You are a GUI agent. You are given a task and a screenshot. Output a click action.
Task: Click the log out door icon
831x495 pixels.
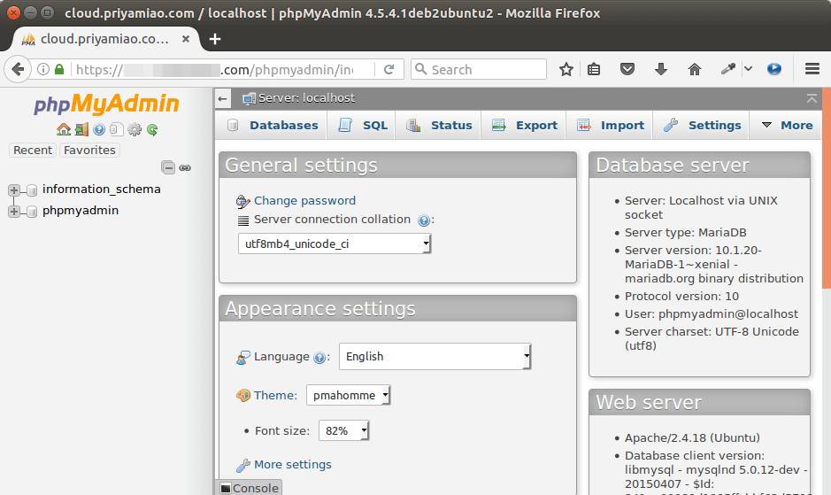81,129
